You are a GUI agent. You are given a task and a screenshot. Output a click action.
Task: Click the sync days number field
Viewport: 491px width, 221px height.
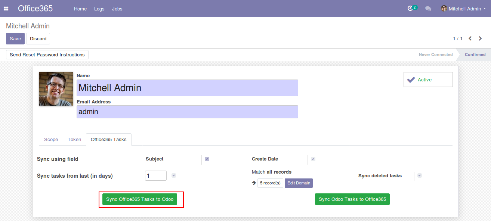point(155,175)
